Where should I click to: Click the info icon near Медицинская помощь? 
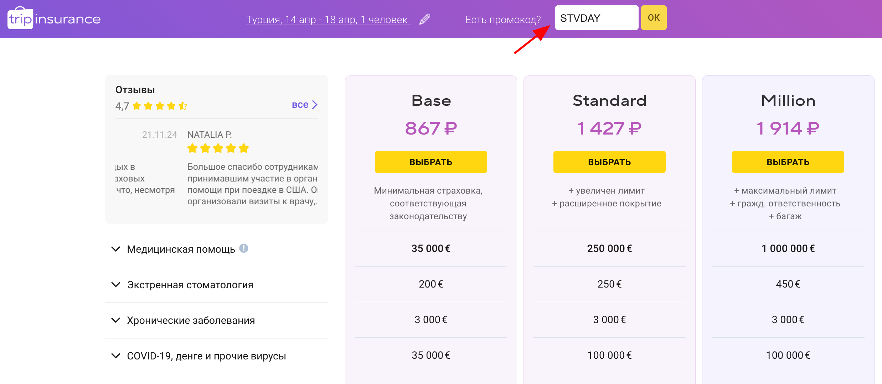(243, 248)
